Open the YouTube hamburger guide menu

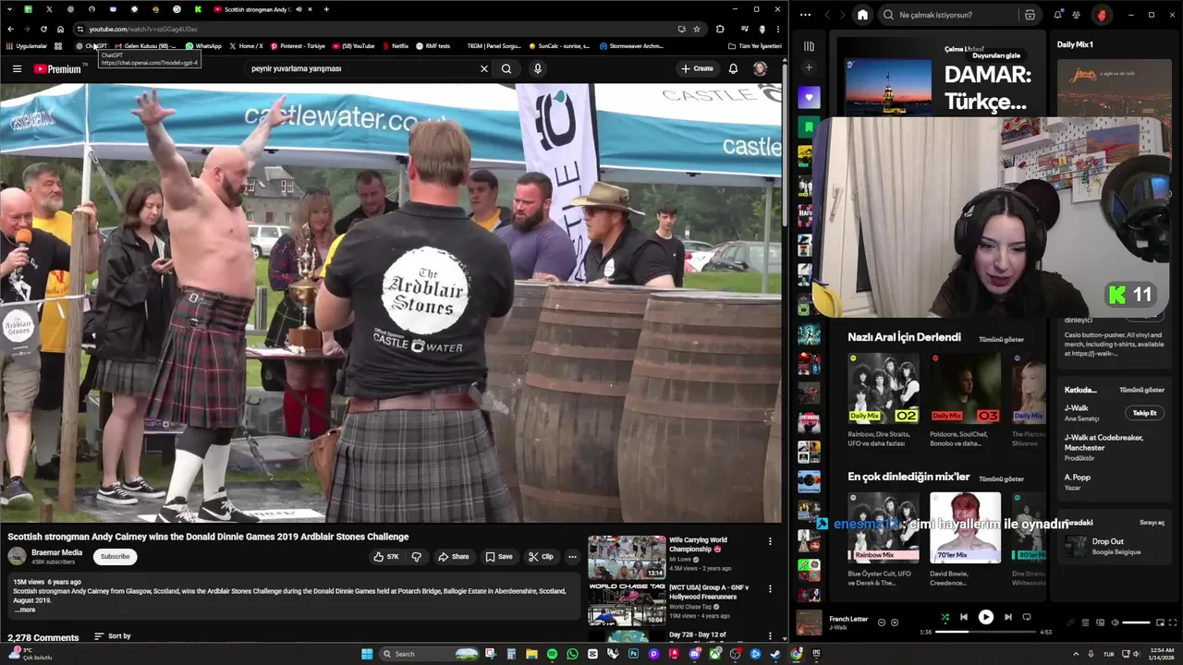tap(17, 68)
